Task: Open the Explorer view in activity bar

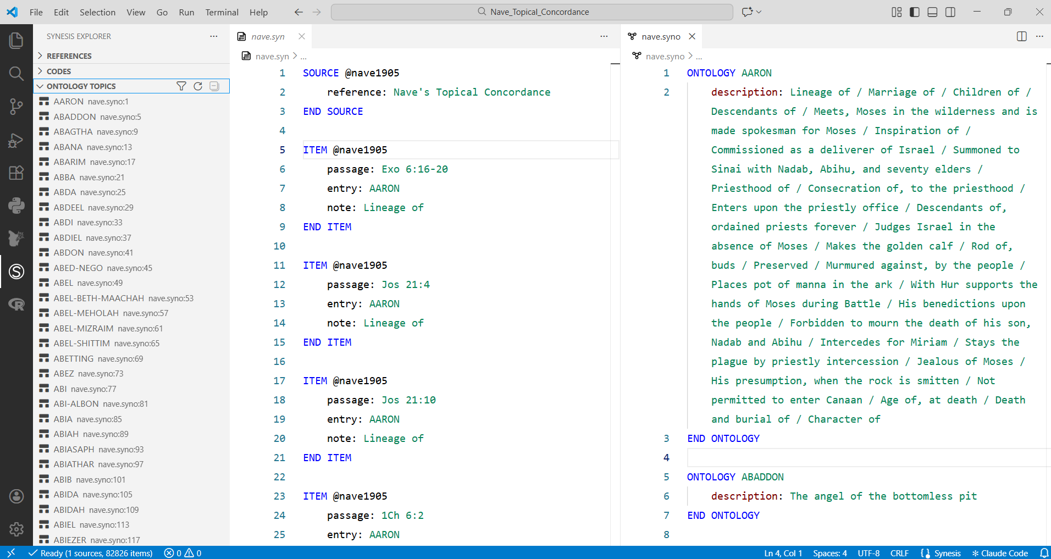Action: pyautogui.click(x=16, y=40)
